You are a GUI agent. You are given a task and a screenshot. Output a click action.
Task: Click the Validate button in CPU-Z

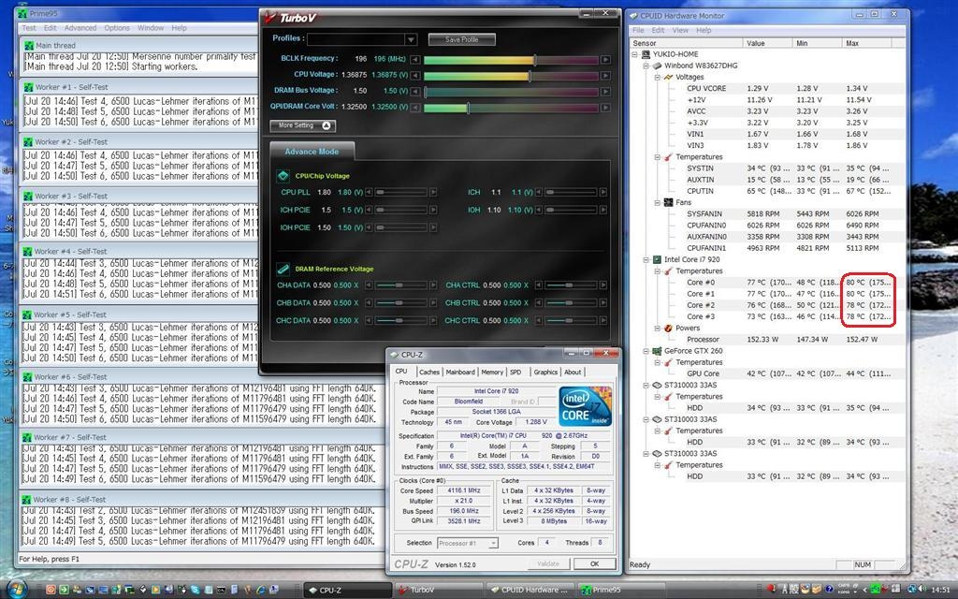click(x=548, y=564)
